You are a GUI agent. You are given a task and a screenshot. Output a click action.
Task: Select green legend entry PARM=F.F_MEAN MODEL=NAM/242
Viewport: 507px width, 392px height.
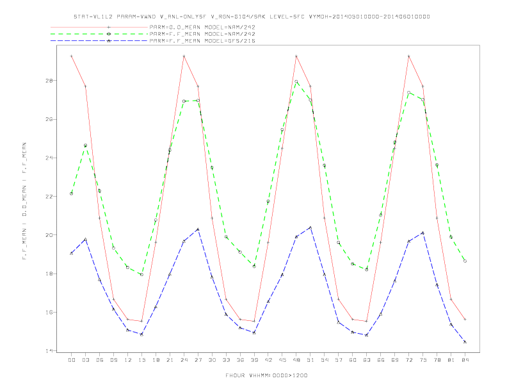[x=202, y=34]
